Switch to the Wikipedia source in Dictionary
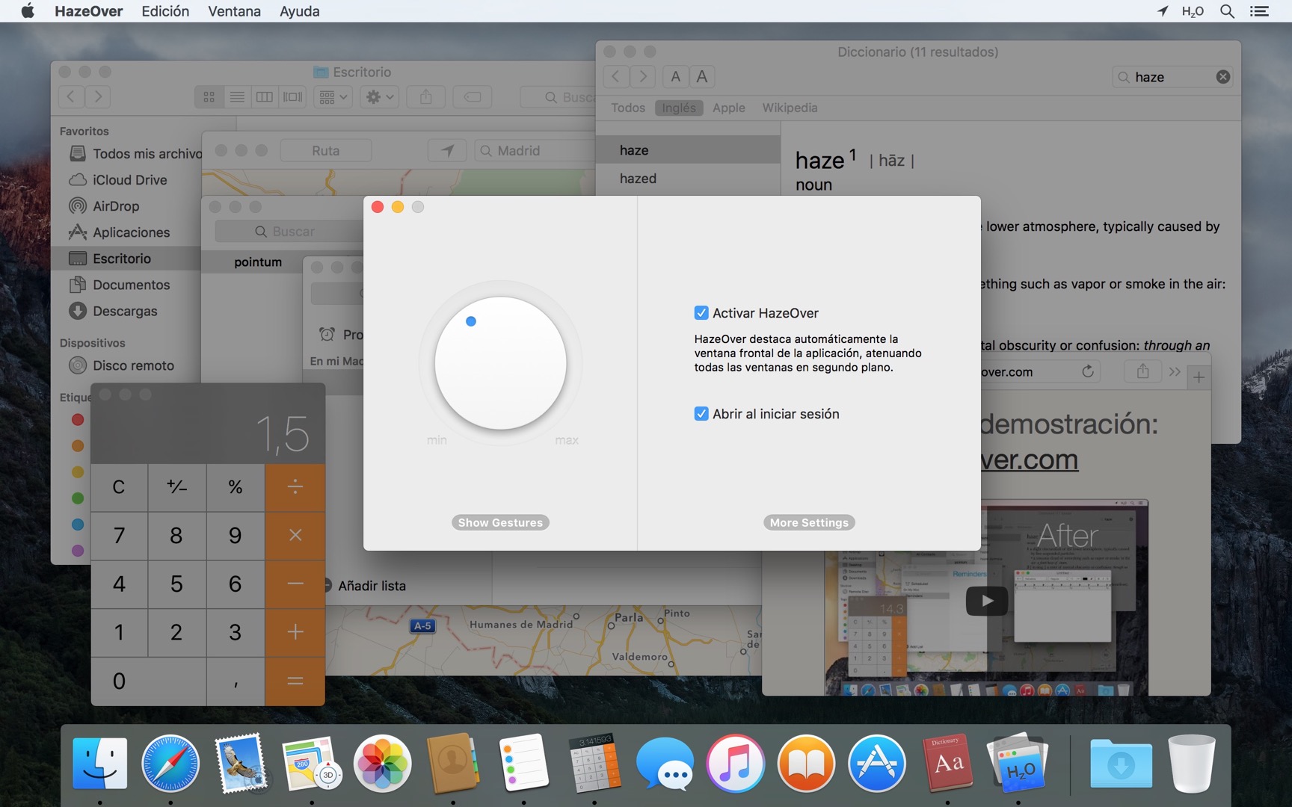1292x807 pixels. [790, 108]
